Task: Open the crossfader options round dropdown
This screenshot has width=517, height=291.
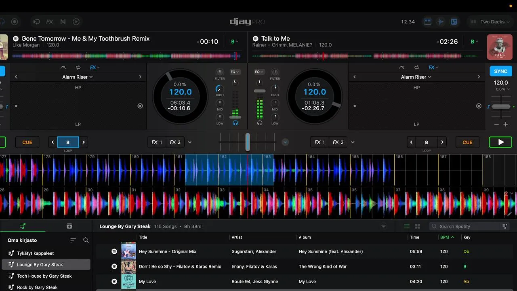Action: pos(285,142)
